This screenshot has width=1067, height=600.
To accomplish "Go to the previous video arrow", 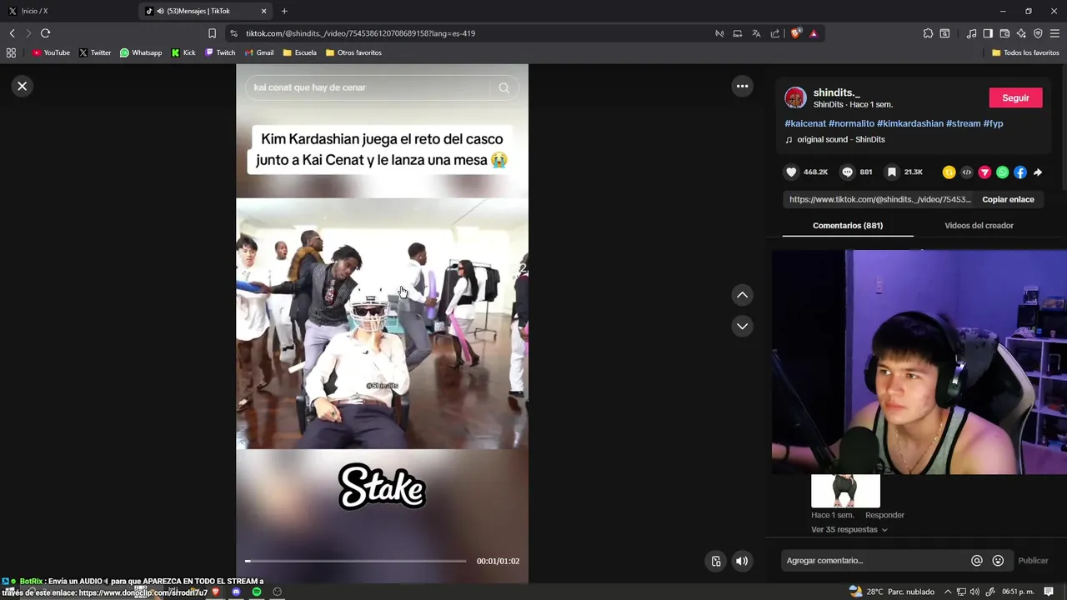I will coord(742,295).
